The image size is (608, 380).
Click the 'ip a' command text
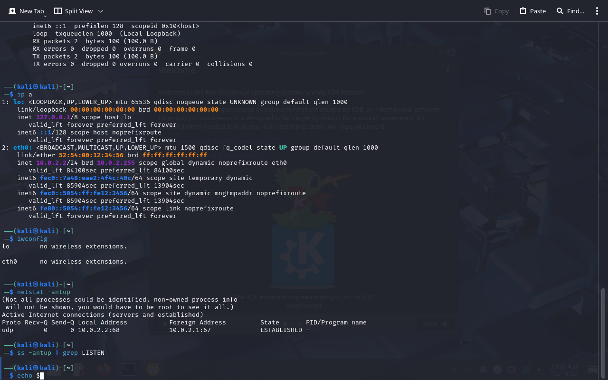pyautogui.click(x=25, y=95)
